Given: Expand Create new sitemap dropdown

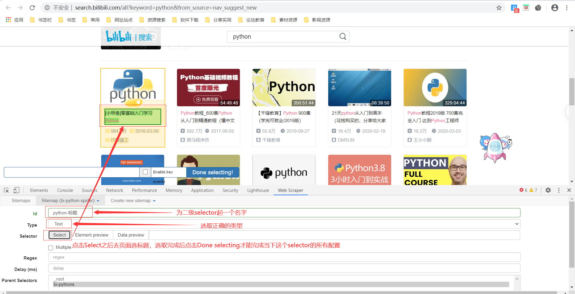Looking at the screenshot, I should point(133,201).
